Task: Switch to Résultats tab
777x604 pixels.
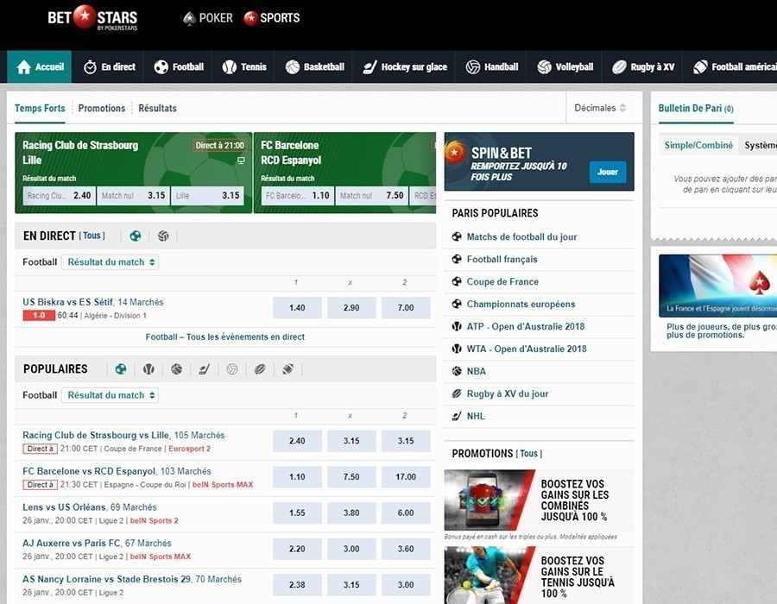Action: 157,108
